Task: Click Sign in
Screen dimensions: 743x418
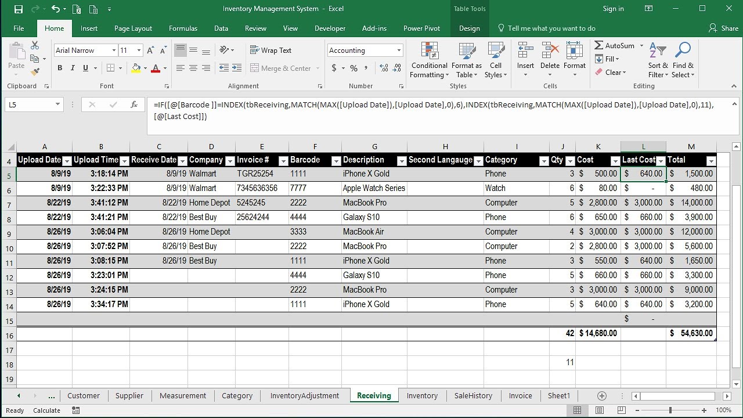Action: pos(613,9)
